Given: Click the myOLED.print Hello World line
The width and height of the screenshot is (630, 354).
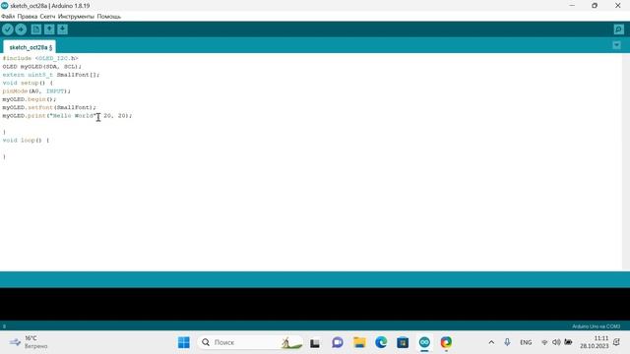Looking at the screenshot, I should (67, 116).
